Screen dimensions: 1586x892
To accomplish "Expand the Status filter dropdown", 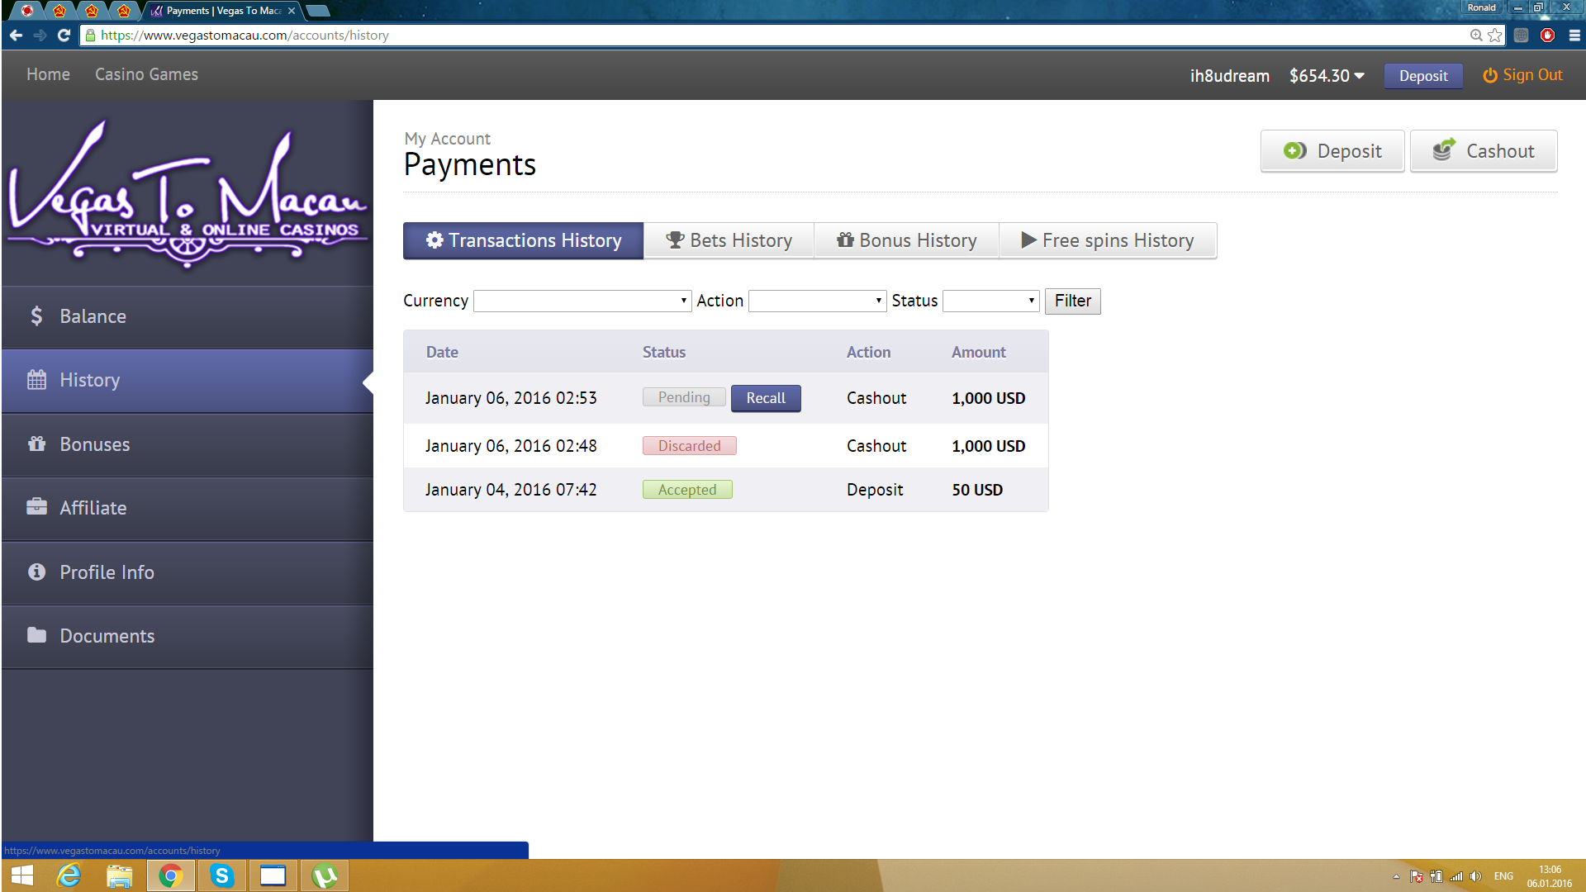I will coord(990,301).
